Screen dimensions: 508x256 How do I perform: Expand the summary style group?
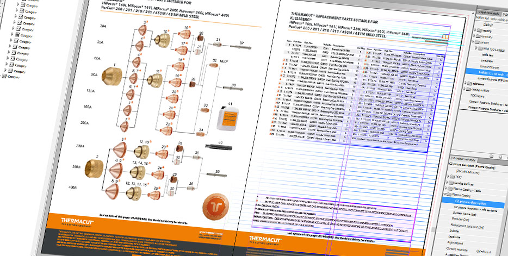click(x=474, y=35)
